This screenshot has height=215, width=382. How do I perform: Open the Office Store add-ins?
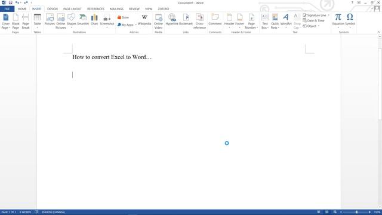coord(123,17)
